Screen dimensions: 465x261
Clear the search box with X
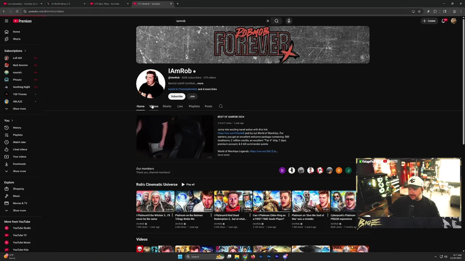tap(268, 21)
